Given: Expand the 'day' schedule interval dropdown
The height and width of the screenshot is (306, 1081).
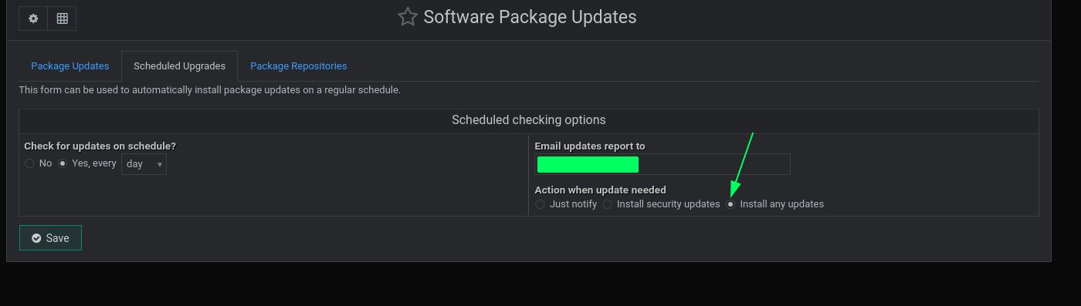Looking at the screenshot, I should click(x=144, y=164).
